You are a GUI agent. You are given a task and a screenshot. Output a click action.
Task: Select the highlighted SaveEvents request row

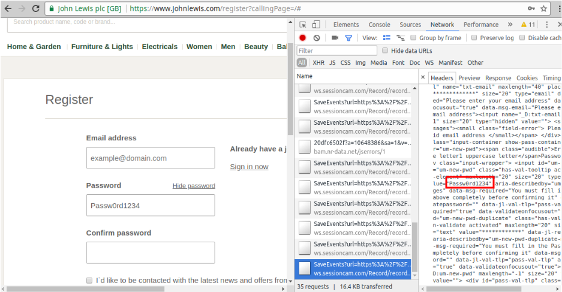tap(353, 269)
